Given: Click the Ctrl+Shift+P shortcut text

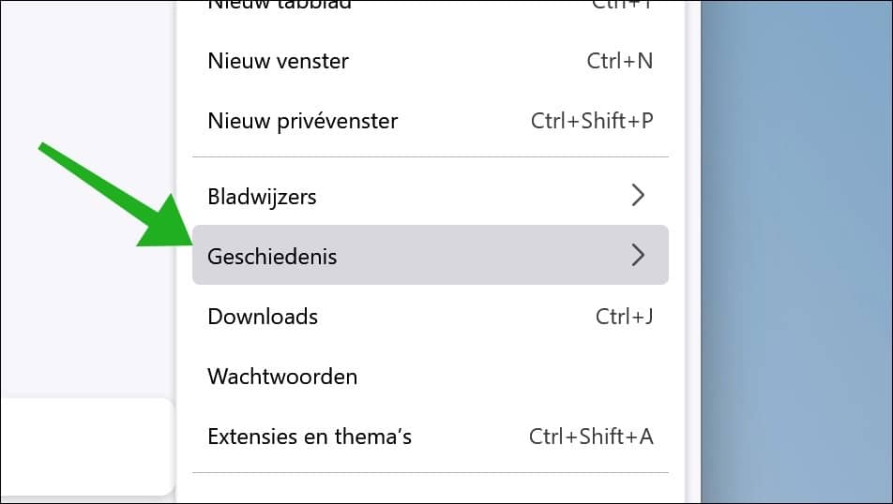Looking at the screenshot, I should pyautogui.click(x=591, y=121).
